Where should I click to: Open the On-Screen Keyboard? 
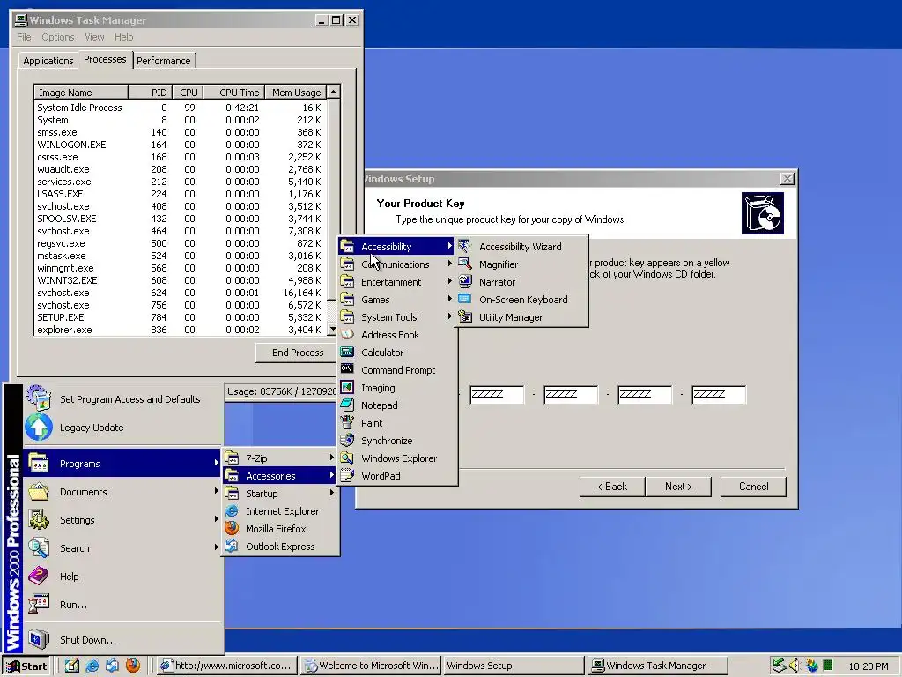pyautogui.click(x=521, y=300)
